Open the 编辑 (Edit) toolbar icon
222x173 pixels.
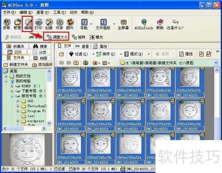(x=28, y=24)
